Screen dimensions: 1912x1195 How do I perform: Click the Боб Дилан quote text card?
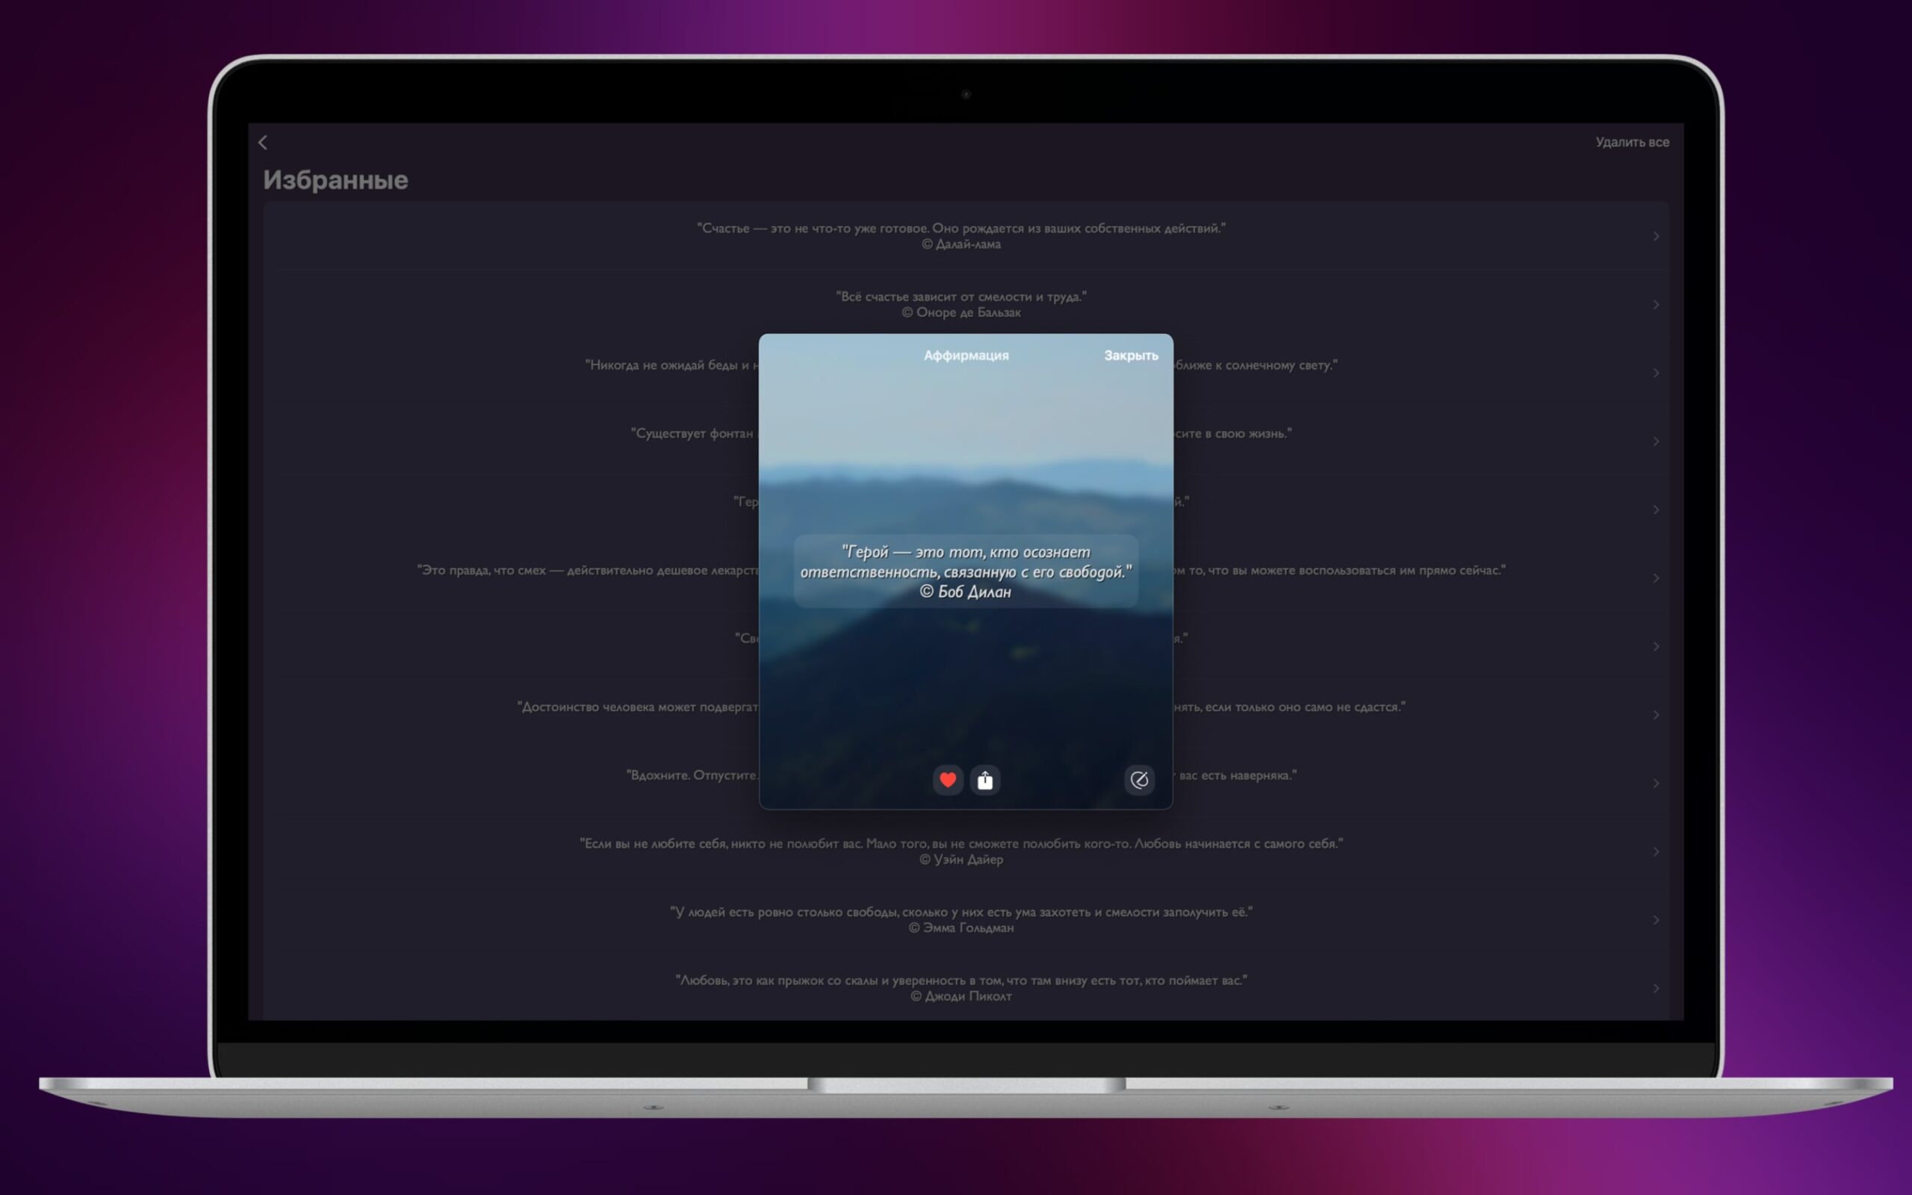tap(966, 571)
